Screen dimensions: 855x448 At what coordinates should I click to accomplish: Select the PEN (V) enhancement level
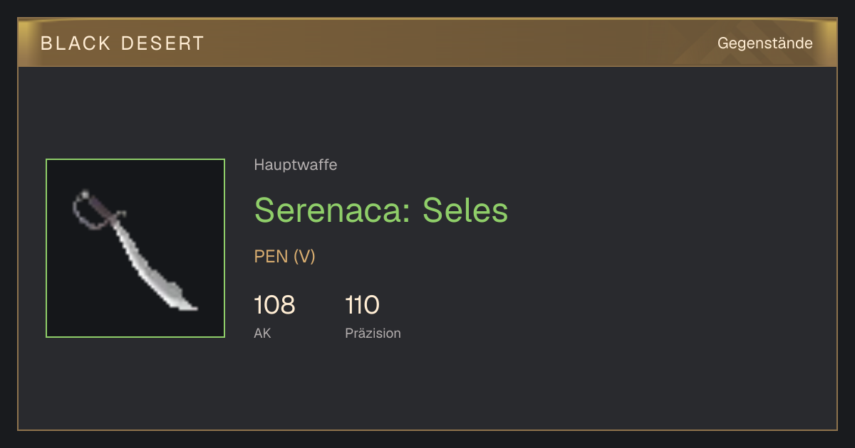coord(285,257)
